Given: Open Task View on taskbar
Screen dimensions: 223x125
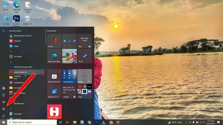Looking at the screenshot, I should (67, 122).
